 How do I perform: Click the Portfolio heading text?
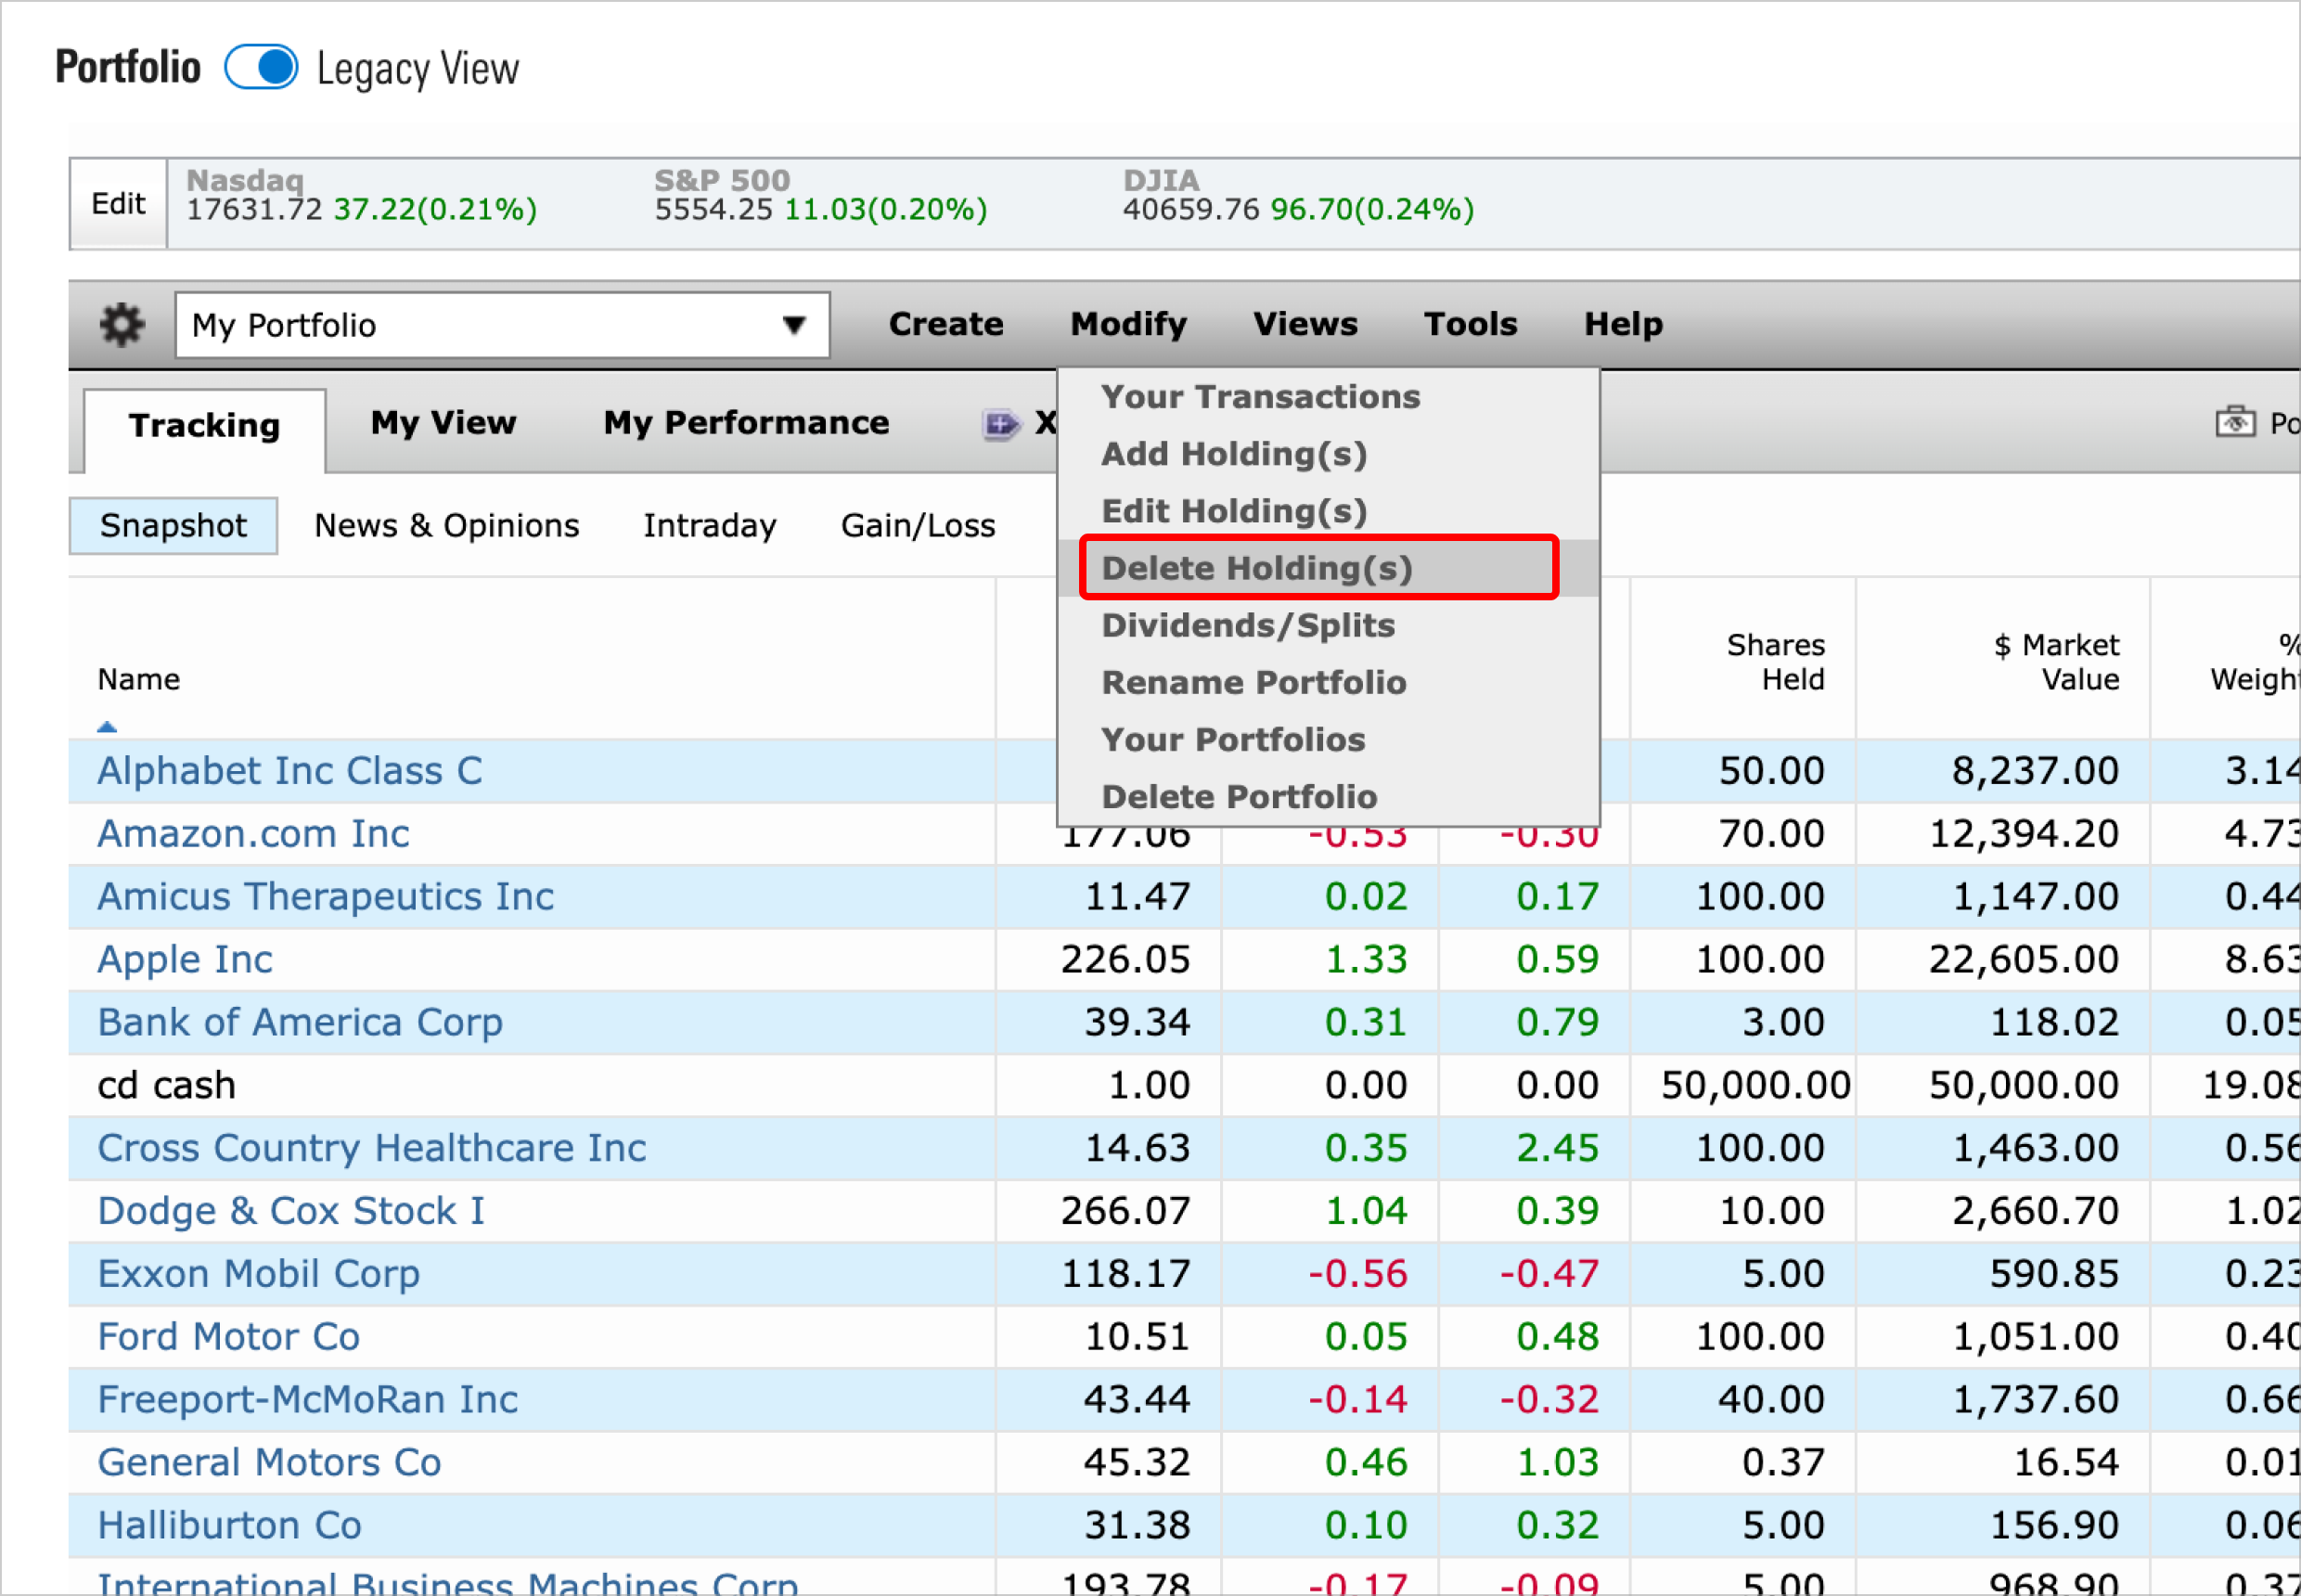point(128,68)
